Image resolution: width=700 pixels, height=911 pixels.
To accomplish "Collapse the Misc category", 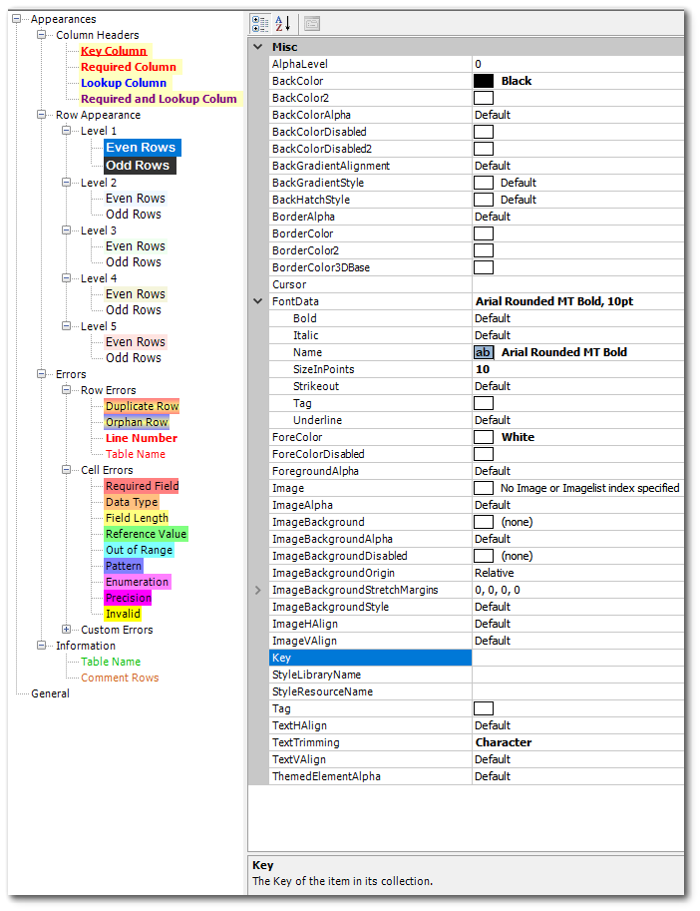I will pos(258,47).
